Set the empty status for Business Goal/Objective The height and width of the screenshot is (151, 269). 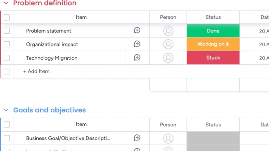pyautogui.click(x=213, y=138)
